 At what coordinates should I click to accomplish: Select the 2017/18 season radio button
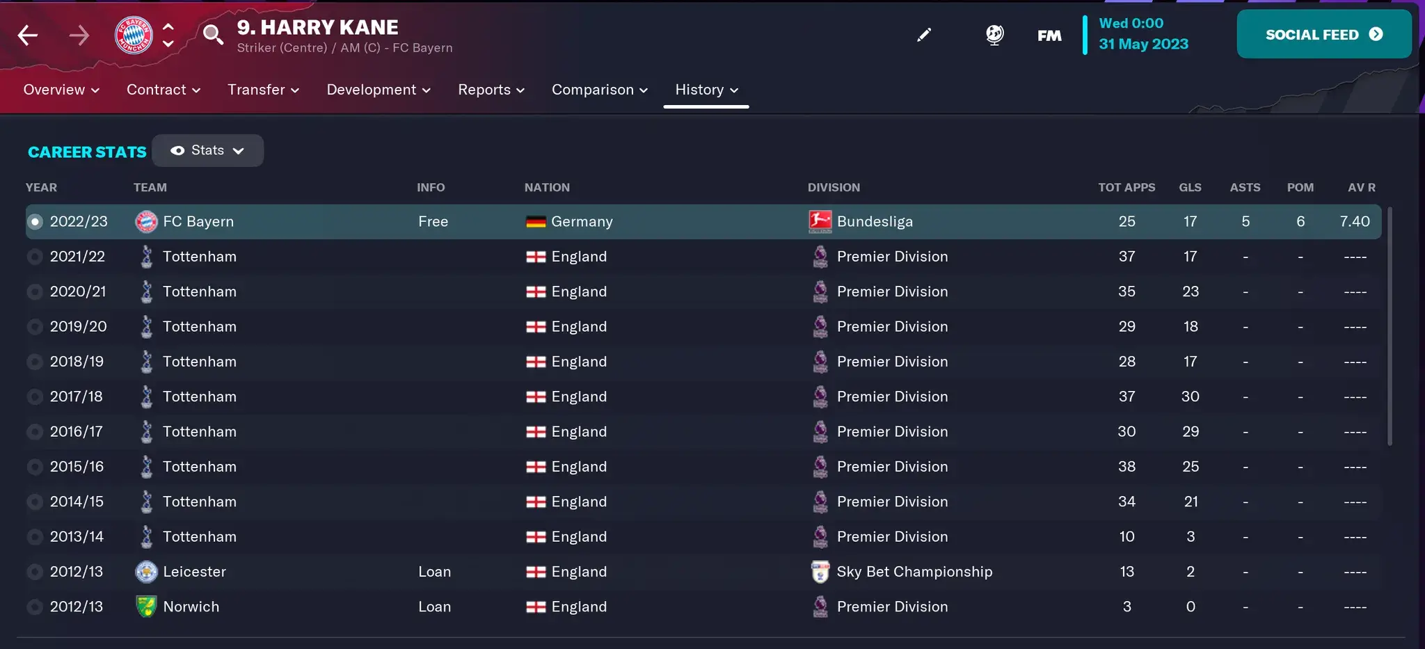(x=34, y=396)
